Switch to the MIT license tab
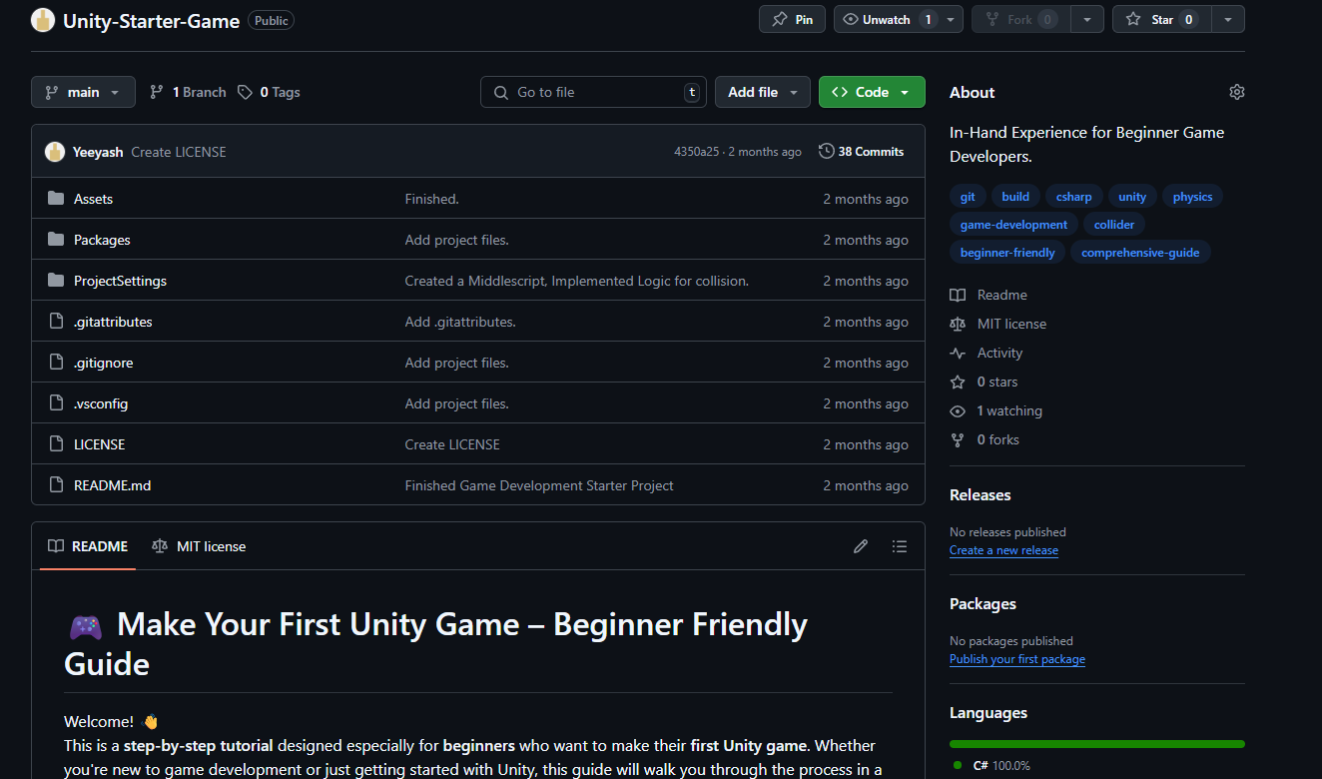This screenshot has width=1322, height=779. point(199,546)
